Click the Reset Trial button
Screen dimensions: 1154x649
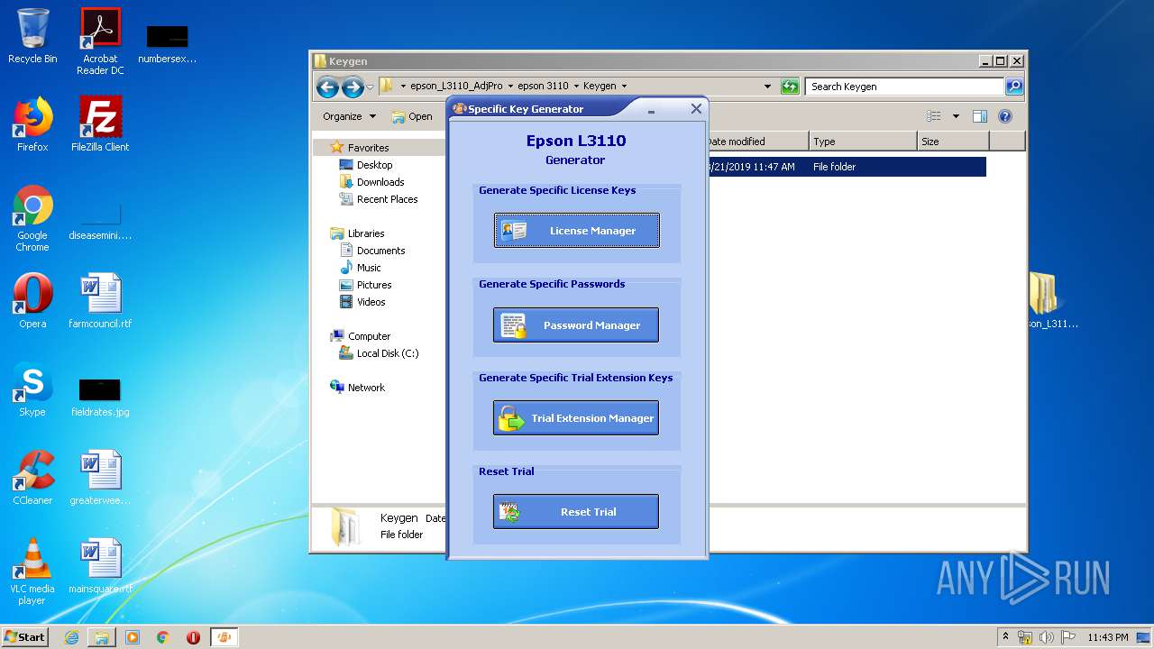pyautogui.click(x=575, y=511)
